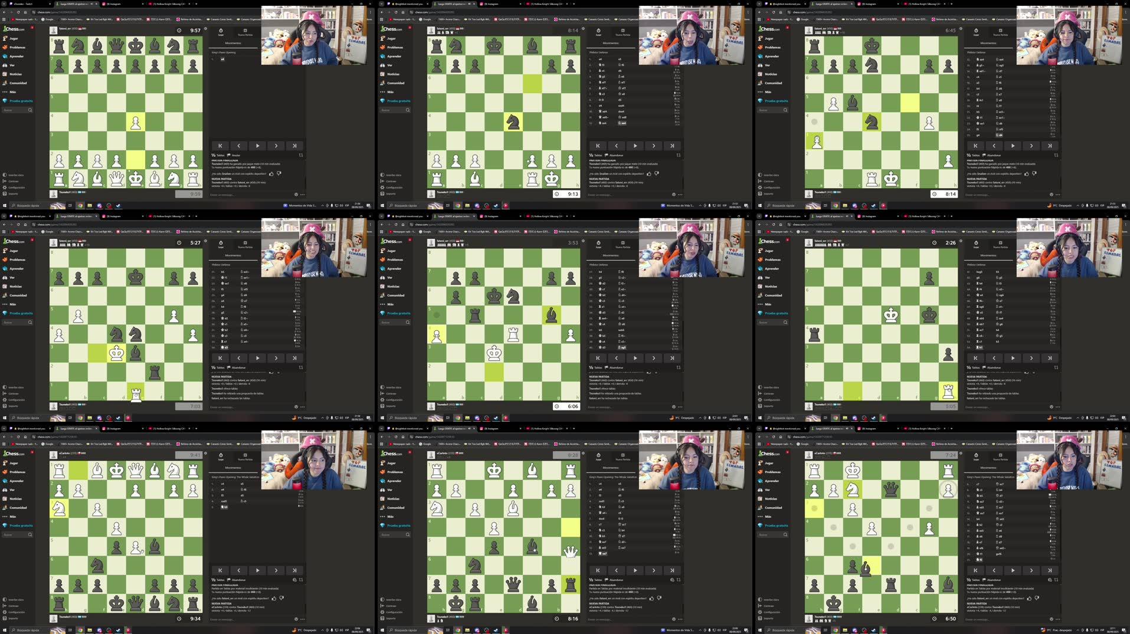1130x634 pixels.
Task: Toggle Interfaz clara in the 9:13 game sidebar
Action: [391, 175]
